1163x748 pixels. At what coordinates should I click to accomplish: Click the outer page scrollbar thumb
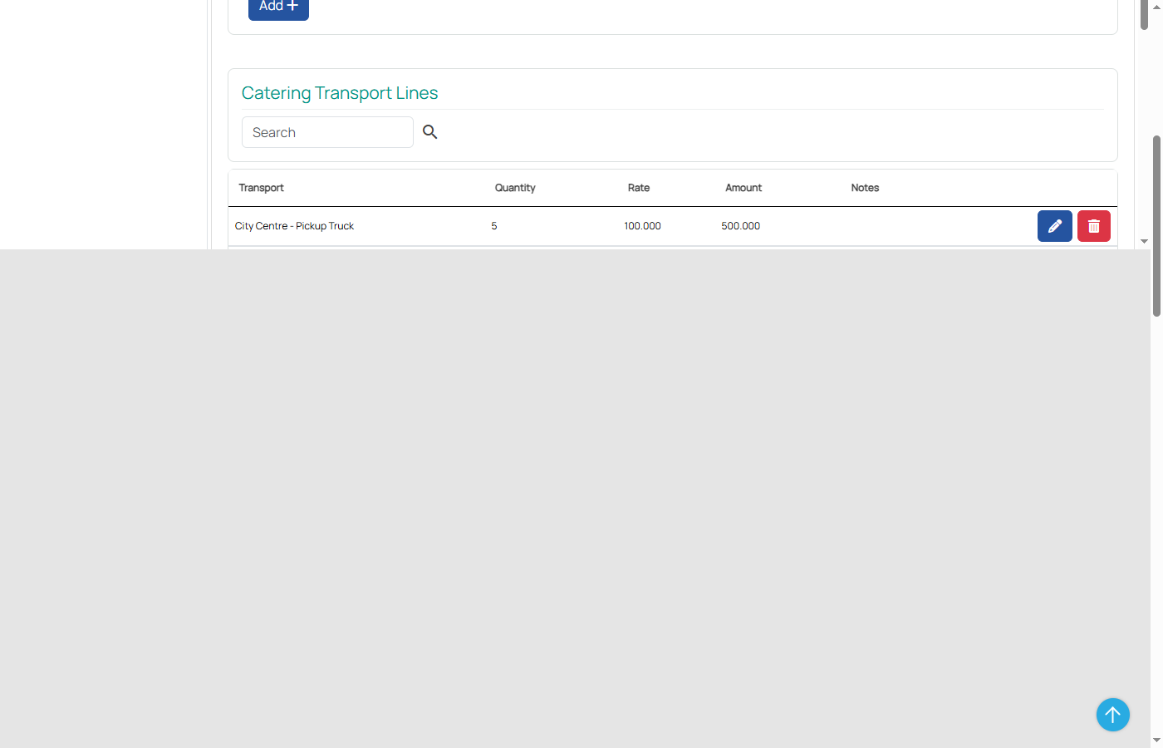[x=1156, y=224]
